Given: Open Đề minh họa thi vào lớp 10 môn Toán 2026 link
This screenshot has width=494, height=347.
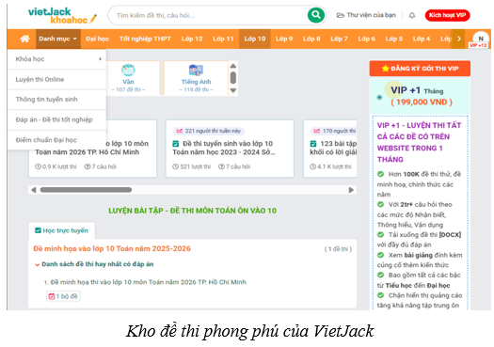Looking at the screenshot, I should (149, 282).
